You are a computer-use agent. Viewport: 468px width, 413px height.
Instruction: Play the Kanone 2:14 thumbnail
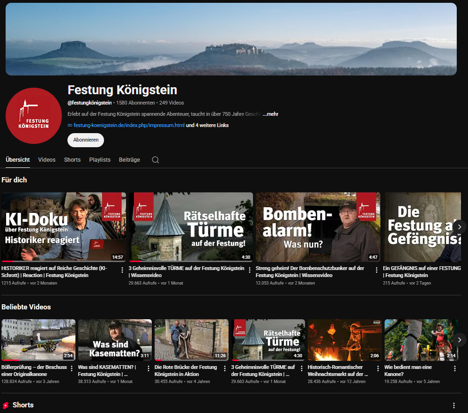pos(421,340)
